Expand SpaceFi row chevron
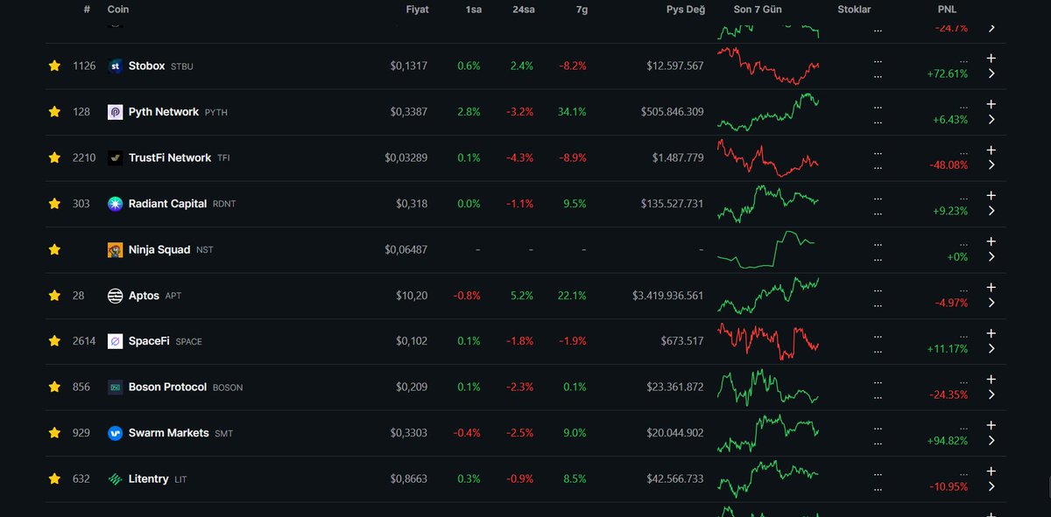1051x517 pixels. coord(991,349)
